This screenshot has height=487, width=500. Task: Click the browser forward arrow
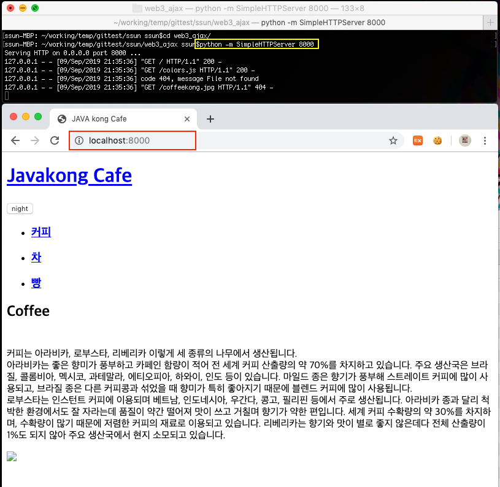click(35, 140)
